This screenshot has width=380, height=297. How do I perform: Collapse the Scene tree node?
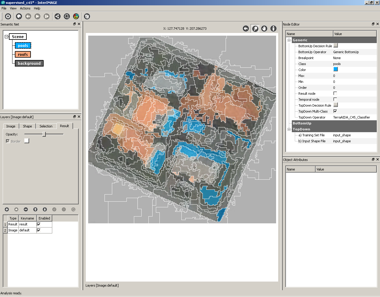pyautogui.click(x=6, y=37)
